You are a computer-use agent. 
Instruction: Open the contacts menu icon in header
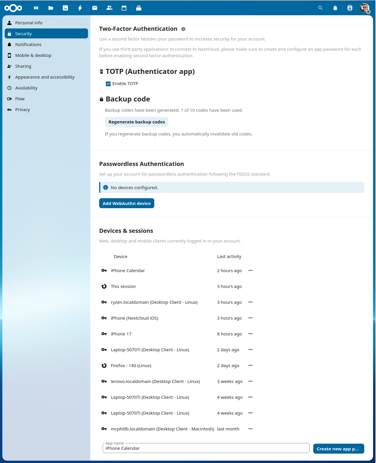tap(350, 8)
